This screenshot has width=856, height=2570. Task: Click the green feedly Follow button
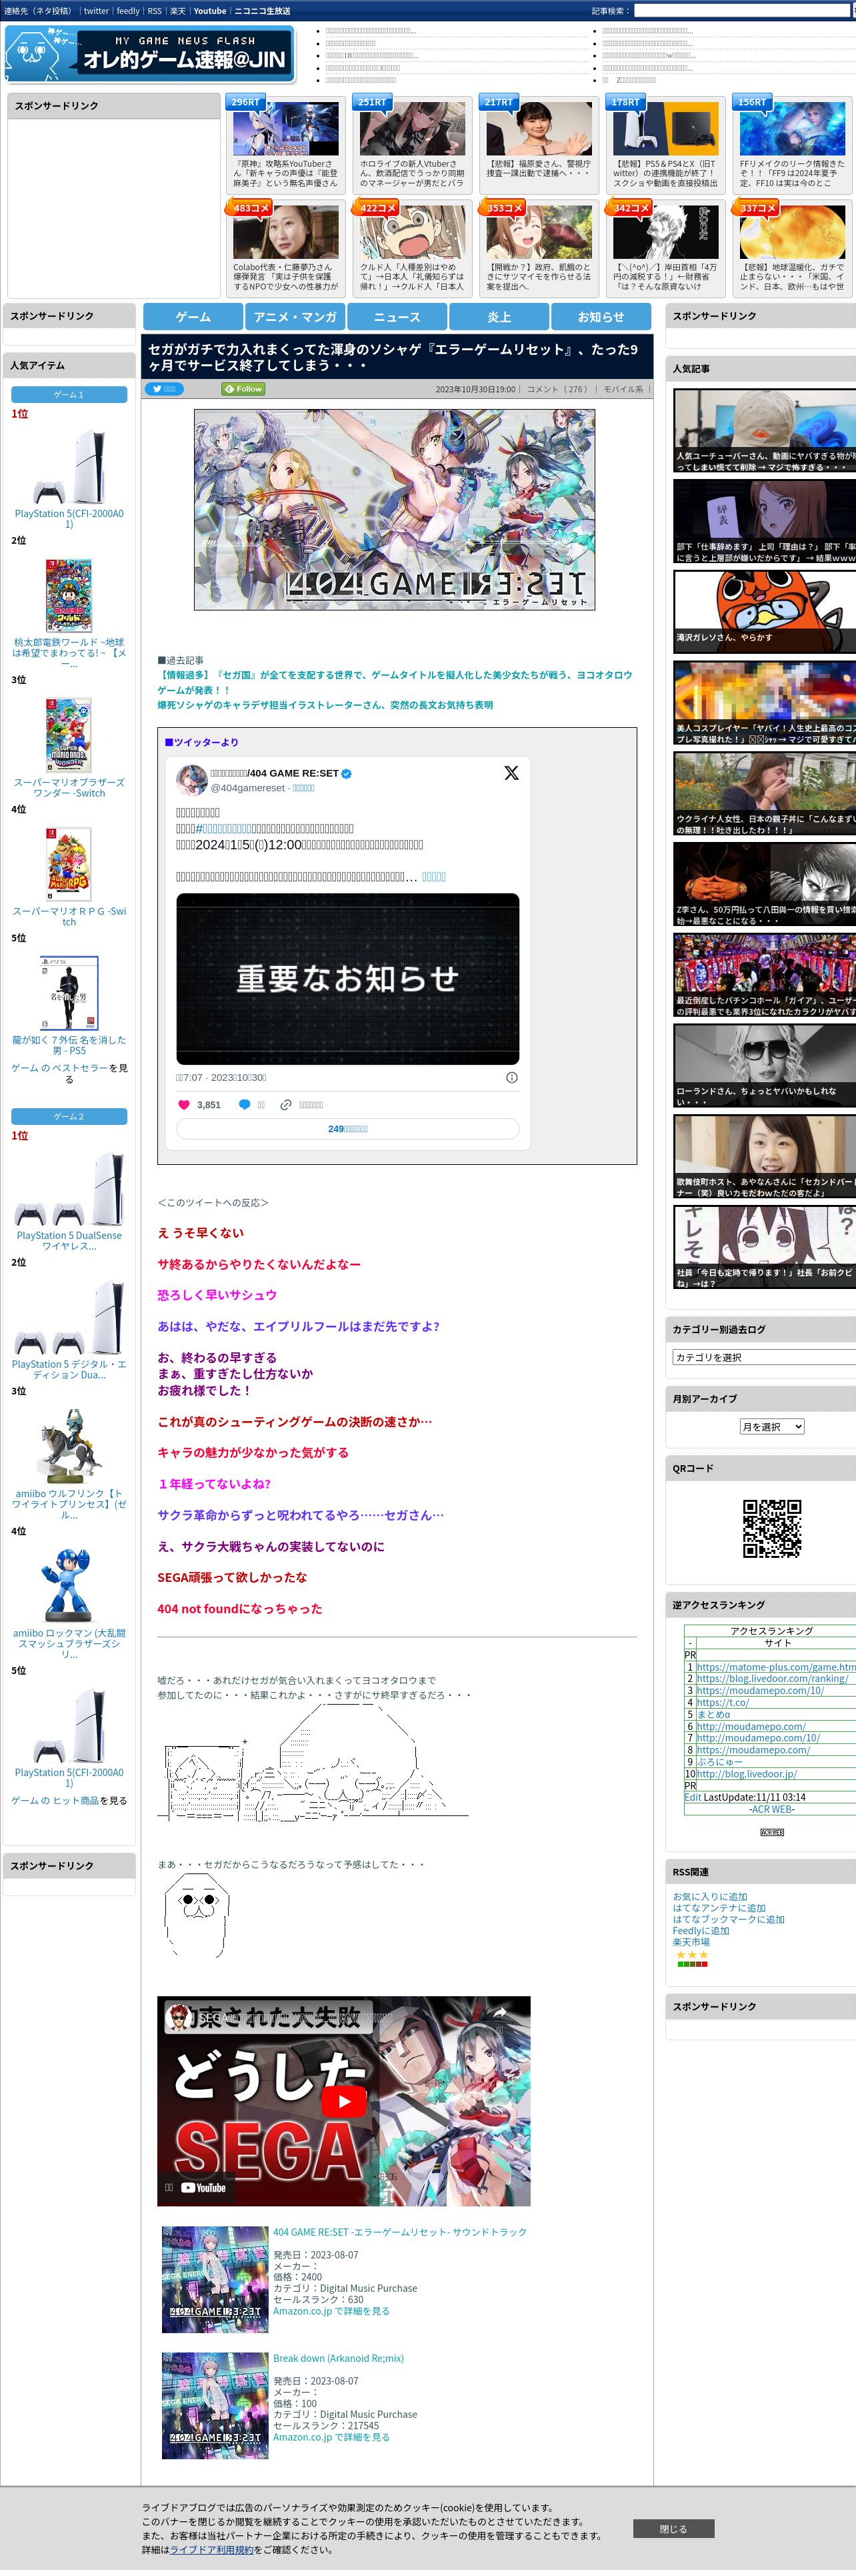[243, 389]
